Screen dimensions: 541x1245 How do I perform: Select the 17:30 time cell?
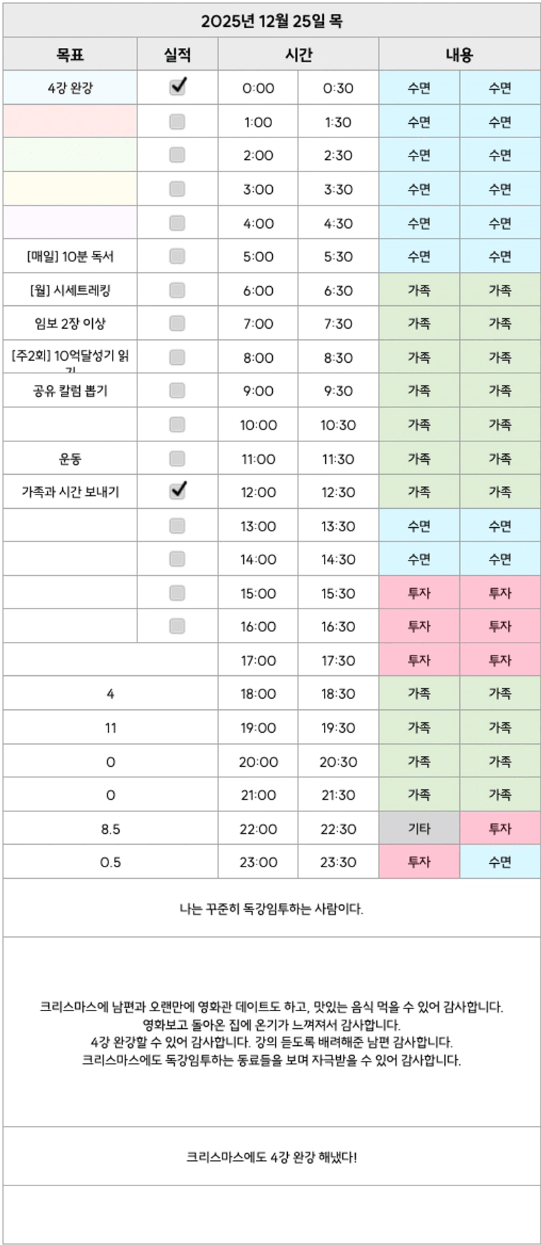tap(338, 661)
